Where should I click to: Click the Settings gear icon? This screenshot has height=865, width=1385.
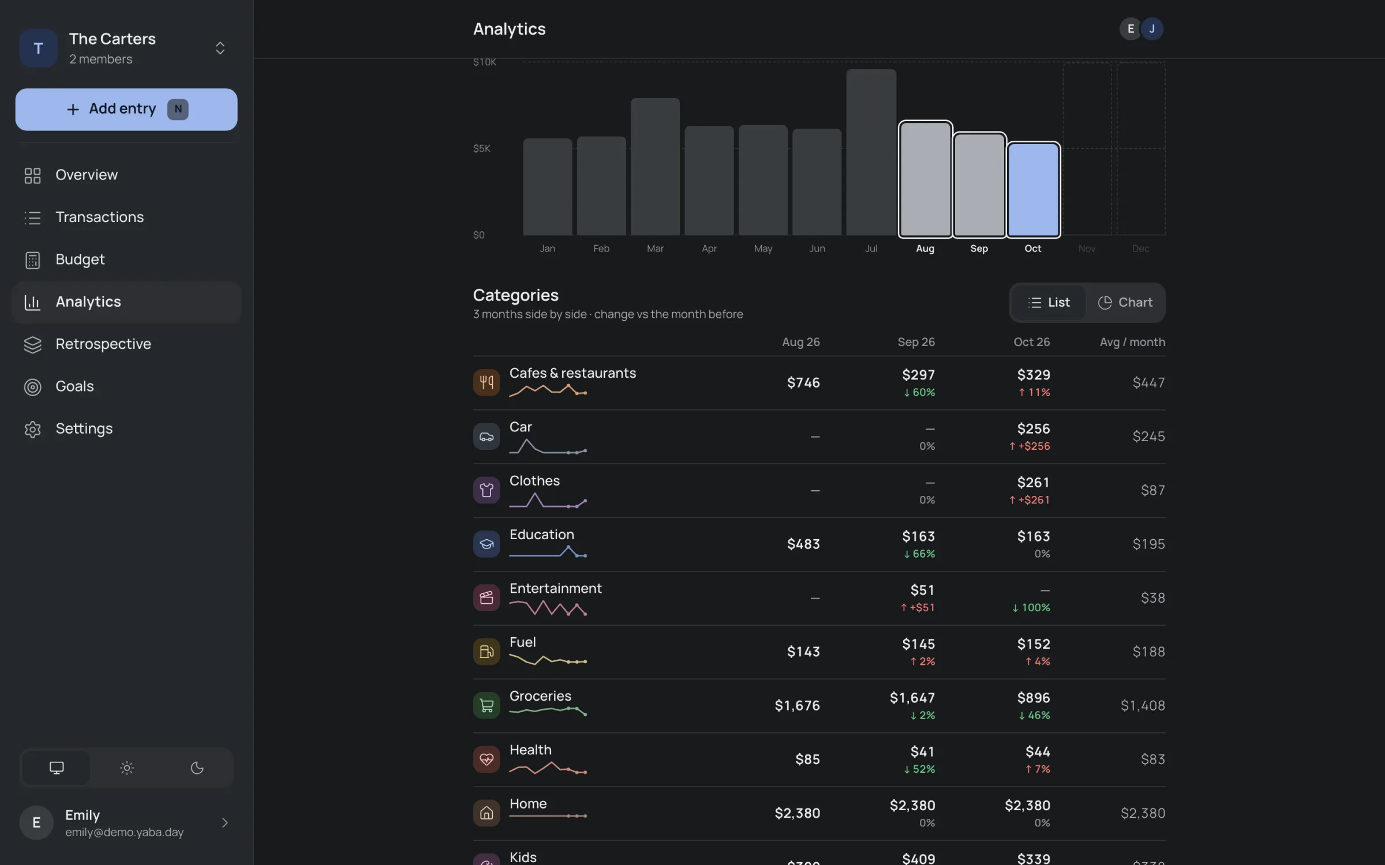tap(32, 429)
